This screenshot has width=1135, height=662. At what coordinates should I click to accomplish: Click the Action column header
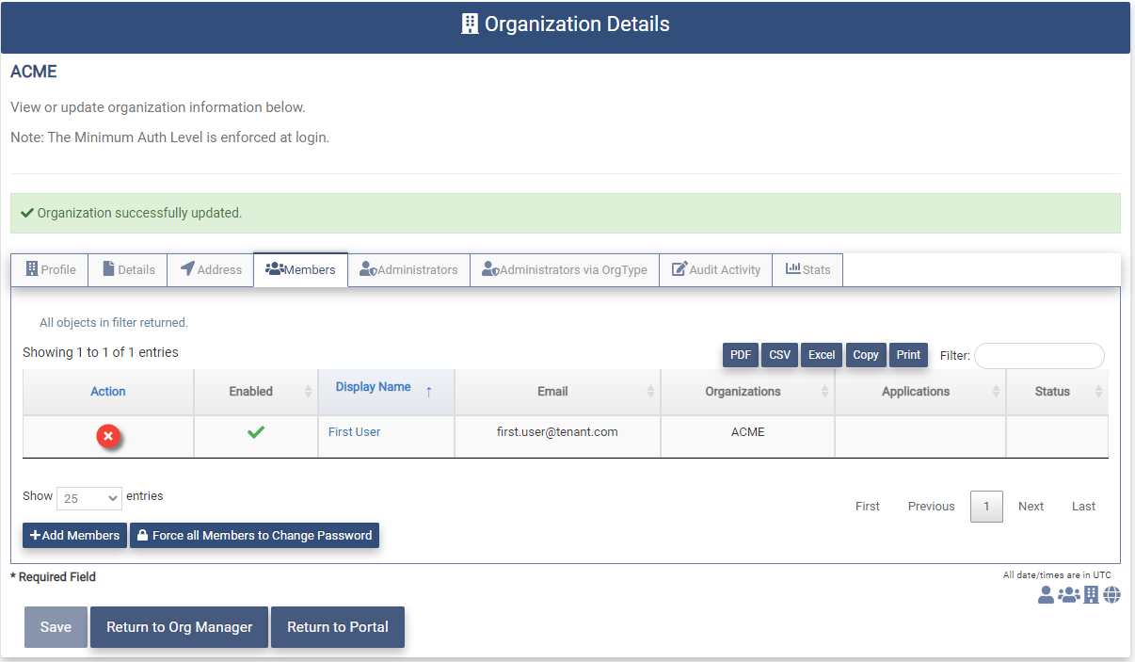[x=108, y=392]
